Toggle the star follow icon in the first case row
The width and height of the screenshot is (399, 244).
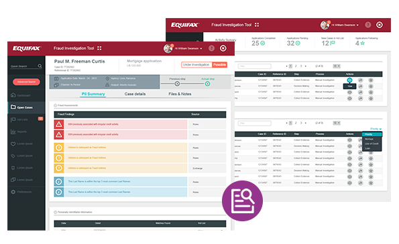coord(371,80)
